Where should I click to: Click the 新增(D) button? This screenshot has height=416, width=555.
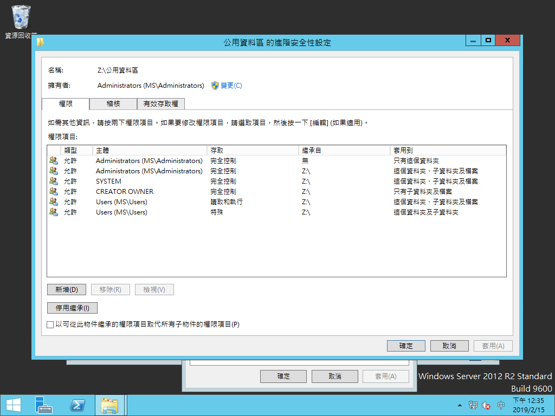click(67, 289)
